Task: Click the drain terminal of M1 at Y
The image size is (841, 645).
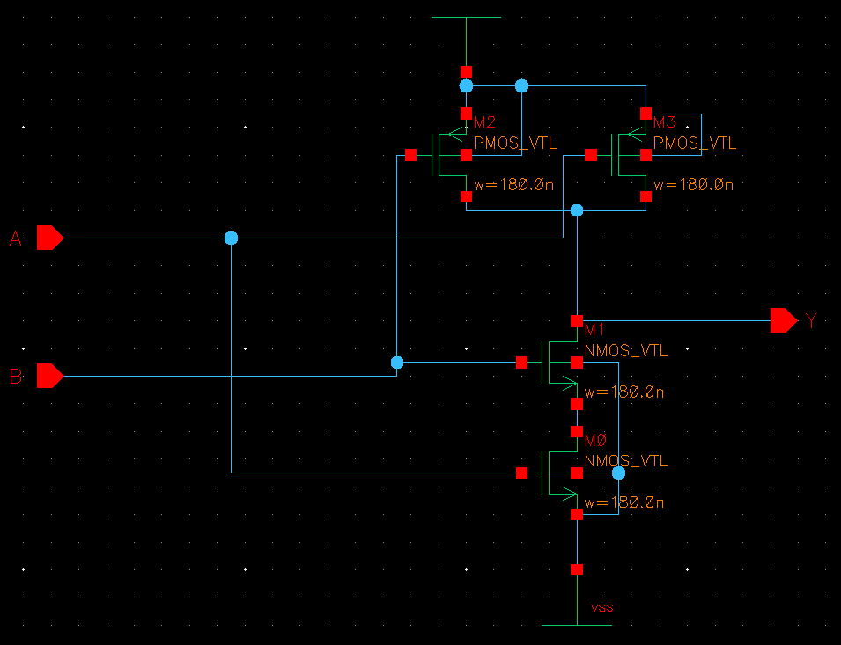Action: click(577, 321)
